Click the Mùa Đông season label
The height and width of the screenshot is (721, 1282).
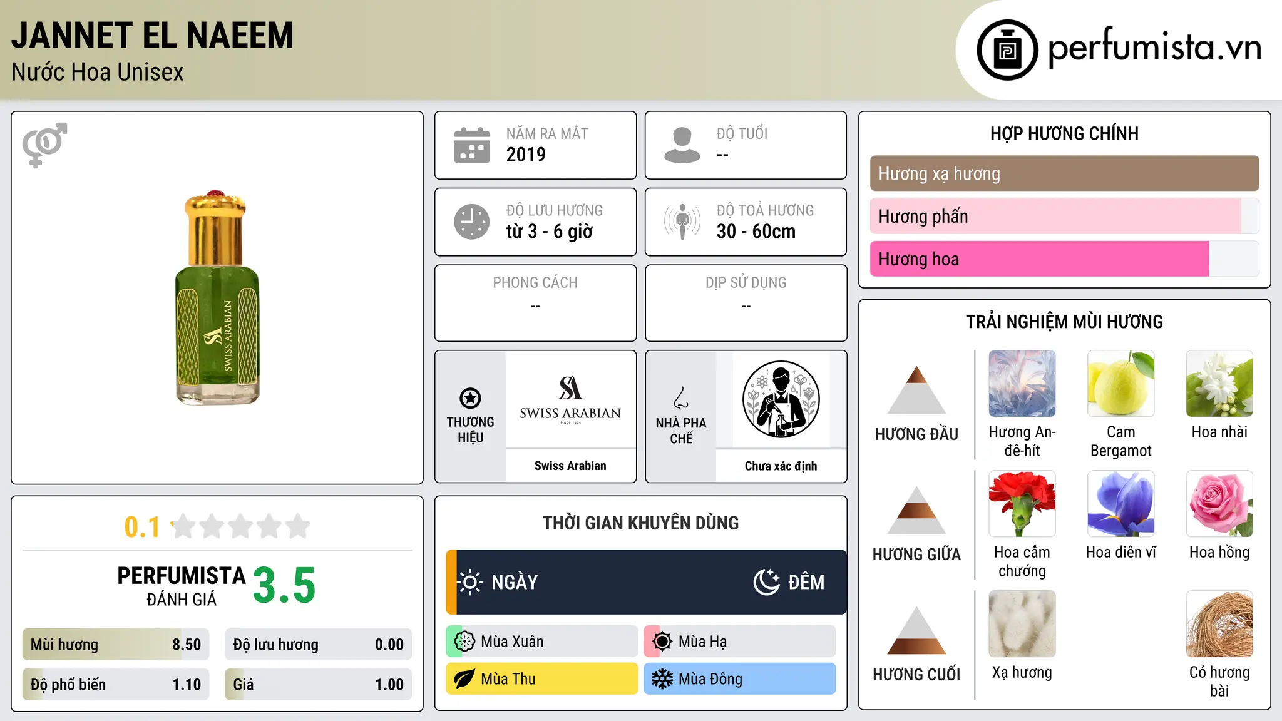coord(710,679)
